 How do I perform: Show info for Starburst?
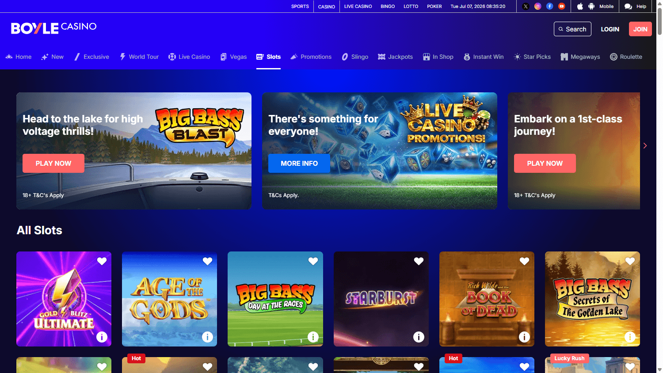point(419,337)
